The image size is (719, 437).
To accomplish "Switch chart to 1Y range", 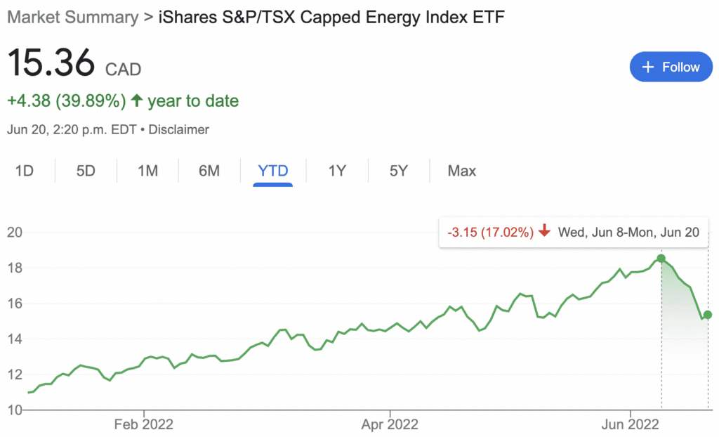I will click(337, 171).
